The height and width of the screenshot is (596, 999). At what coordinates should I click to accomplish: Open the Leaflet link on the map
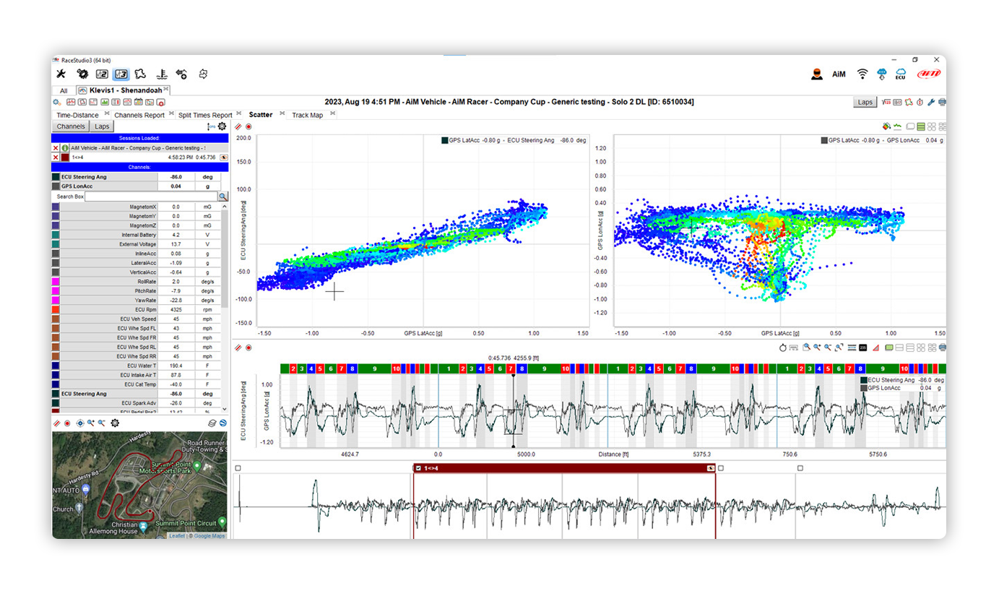click(177, 536)
